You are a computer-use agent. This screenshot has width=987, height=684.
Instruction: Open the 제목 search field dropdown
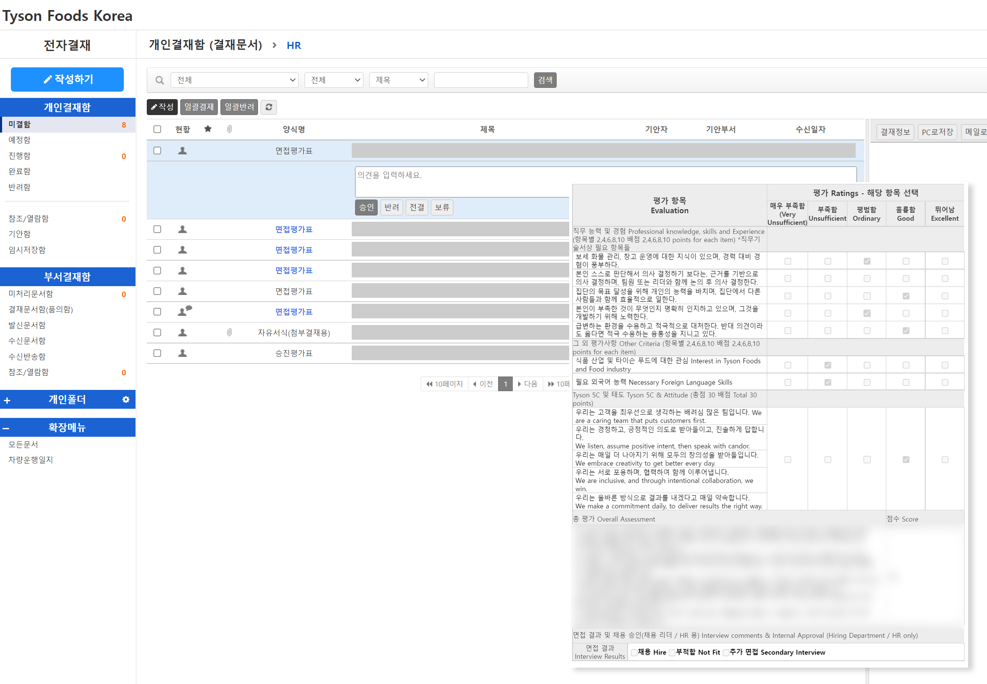click(399, 80)
